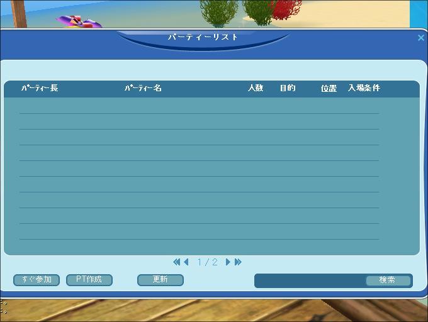Jump to first page of party list
The height and width of the screenshot is (322, 428).
tap(176, 262)
